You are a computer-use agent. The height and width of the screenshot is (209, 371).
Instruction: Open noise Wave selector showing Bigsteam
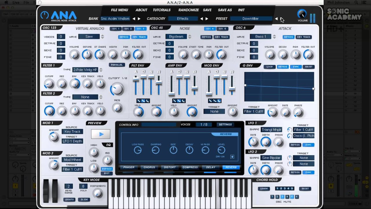[x=176, y=37]
